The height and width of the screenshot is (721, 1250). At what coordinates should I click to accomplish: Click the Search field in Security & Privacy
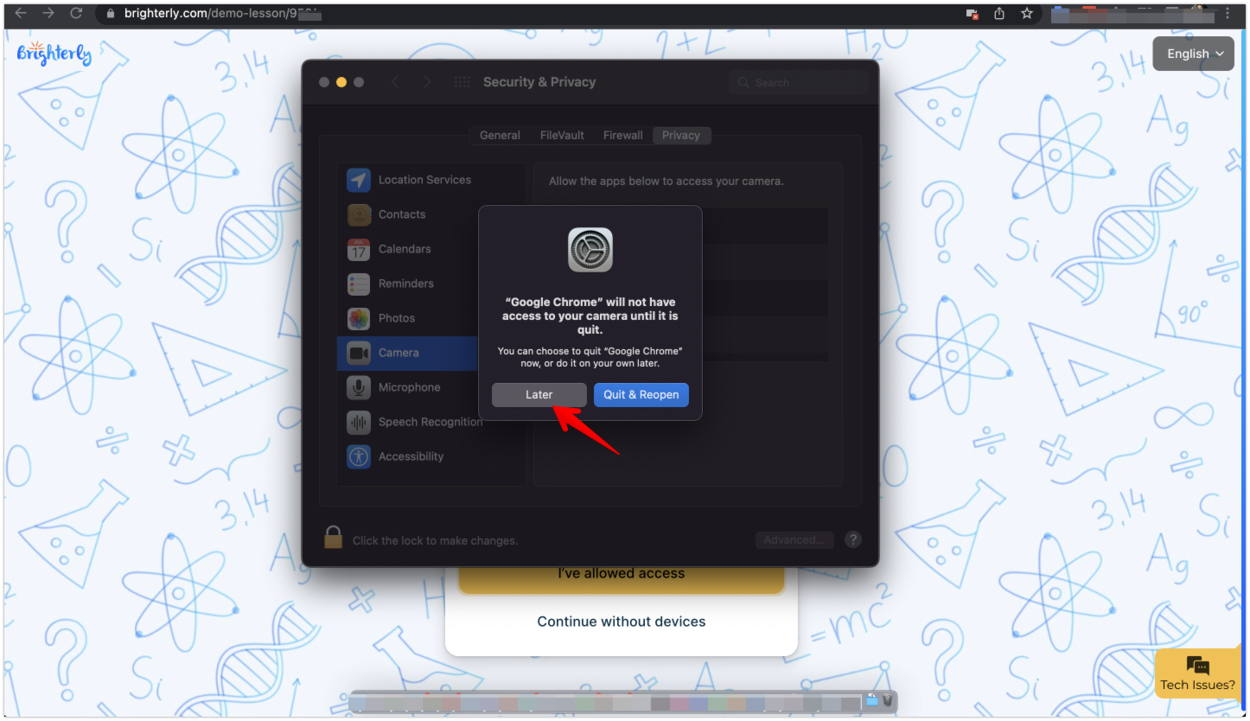coord(798,82)
